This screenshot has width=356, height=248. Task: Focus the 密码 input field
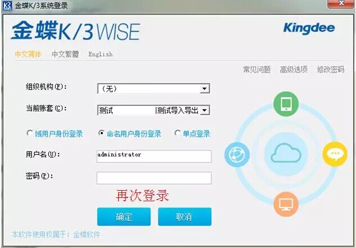click(154, 178)
